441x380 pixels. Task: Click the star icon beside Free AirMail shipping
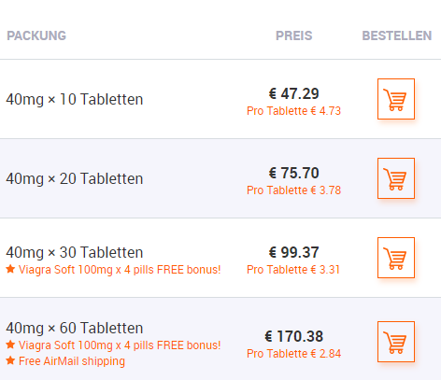point(10,360)
